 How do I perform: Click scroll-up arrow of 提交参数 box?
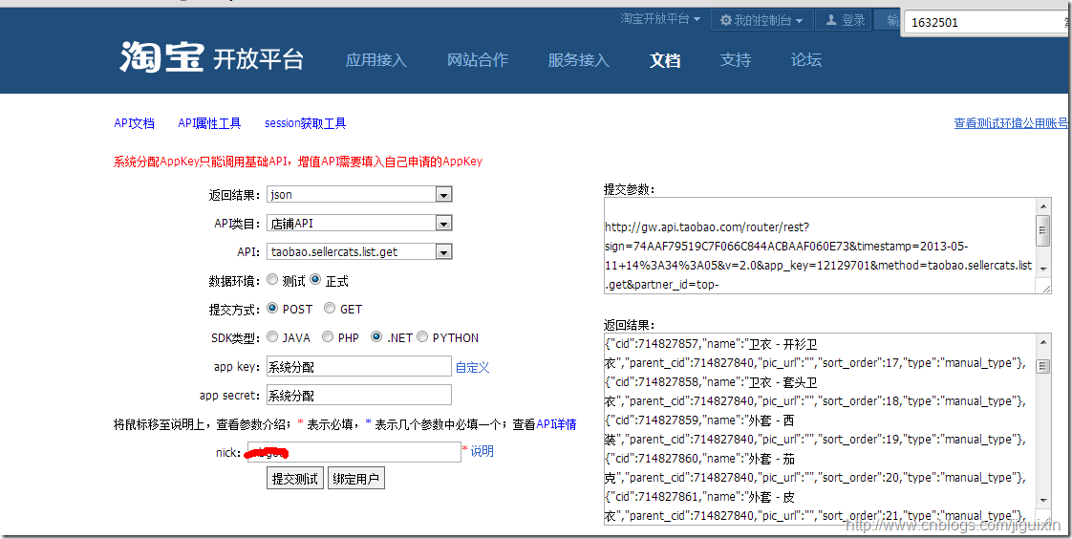[1043, 205]
